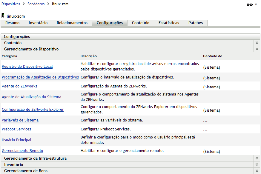
Task: Open Gerenciamento Remoto settings link
Action: pyautogui.click(x=22, y=151)
